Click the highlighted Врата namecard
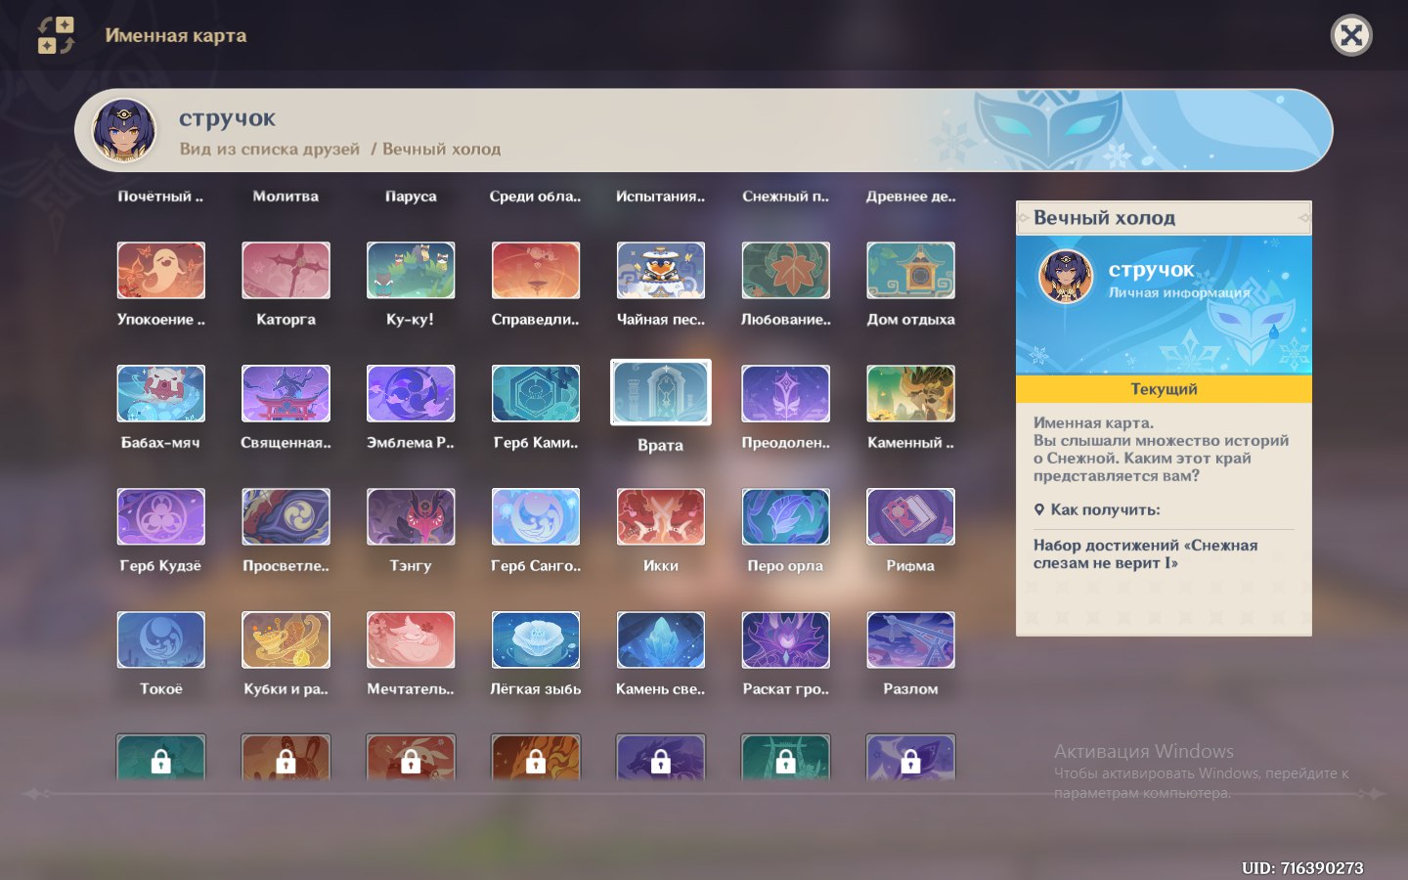The width and height of the screenshot is (1408, 880). 661,393
